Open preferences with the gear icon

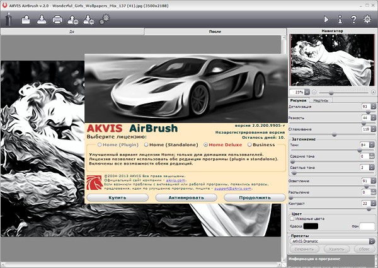tap(367, 20)
